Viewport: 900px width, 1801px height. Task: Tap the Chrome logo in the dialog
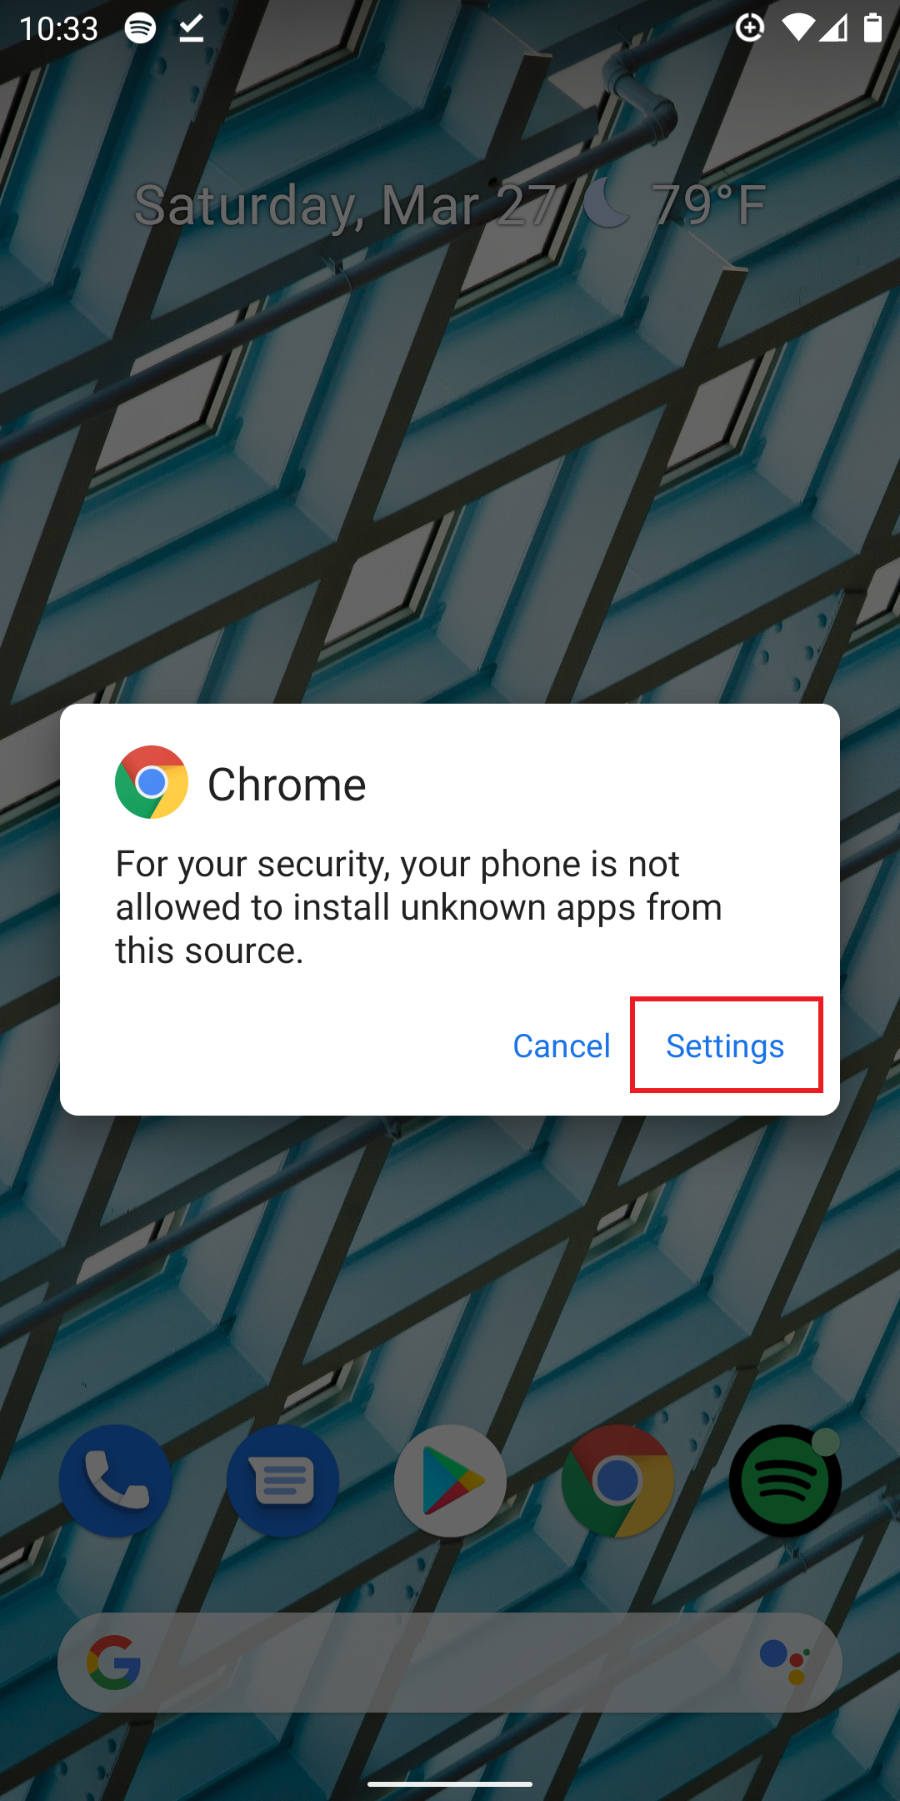coord(152,782)
